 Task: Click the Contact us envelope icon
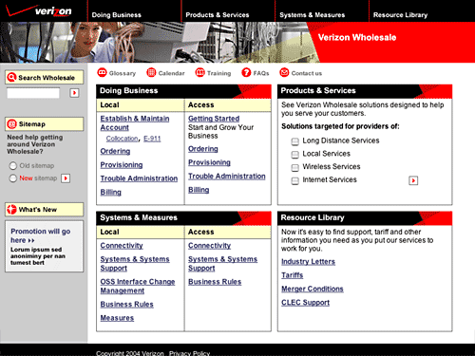(284, 72)
